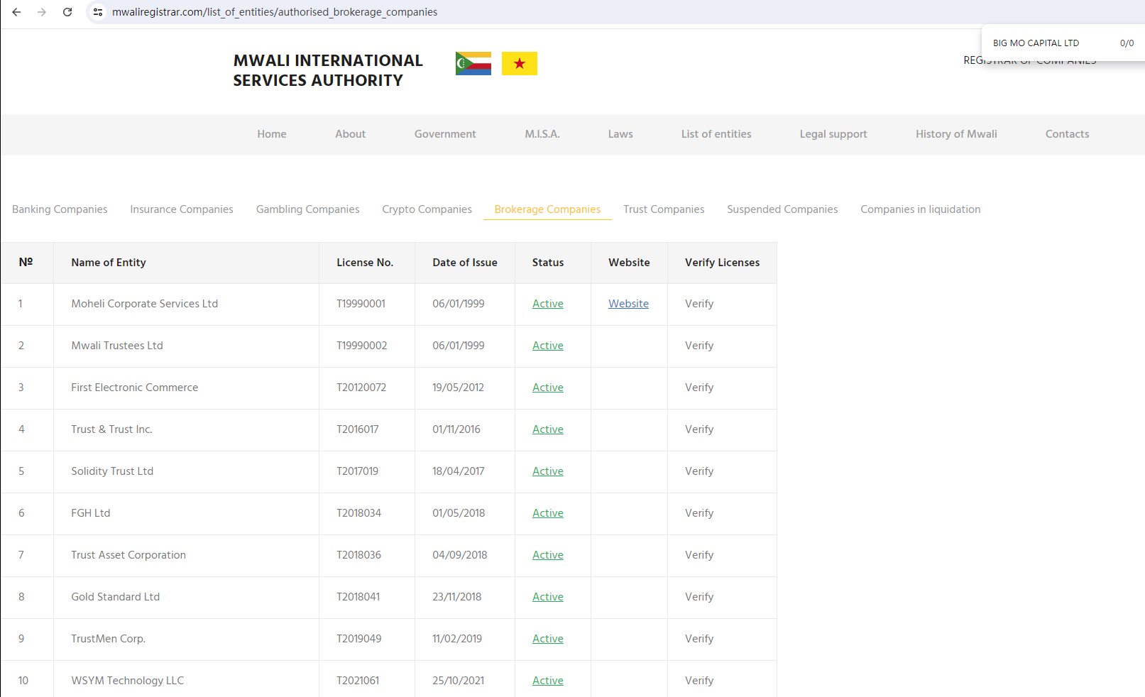Image resolution: width=1145 pixels, height=697 pixels.
Task: Click the Comoros flag icon
Action: click(x=473, y=64)
